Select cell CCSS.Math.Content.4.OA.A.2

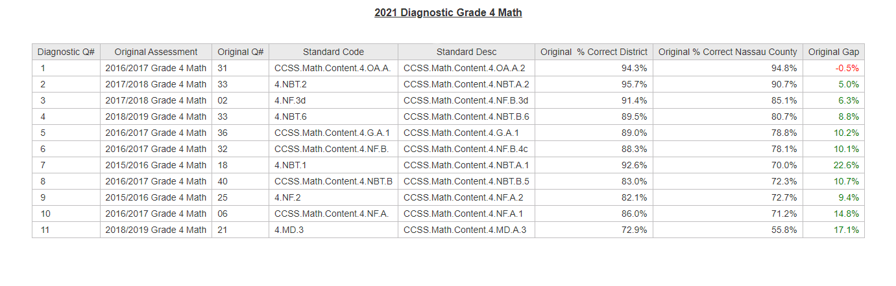click(x=466, y=68)
